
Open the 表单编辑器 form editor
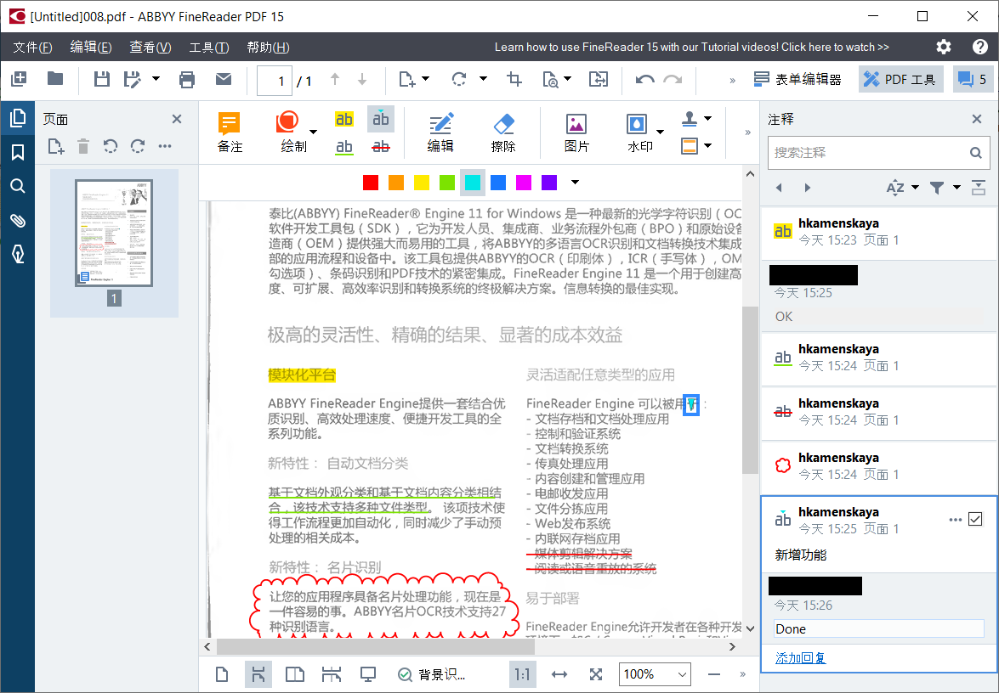click(x=797, y=80)
